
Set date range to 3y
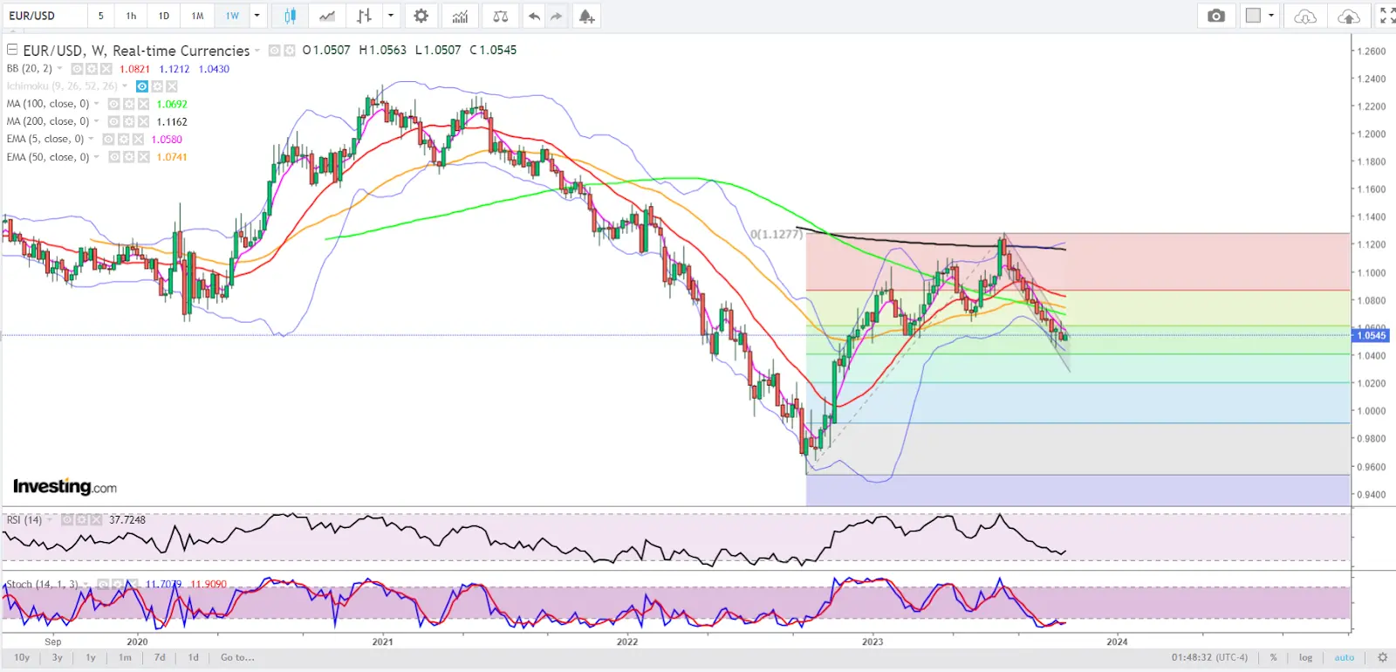tap(57, 657)
